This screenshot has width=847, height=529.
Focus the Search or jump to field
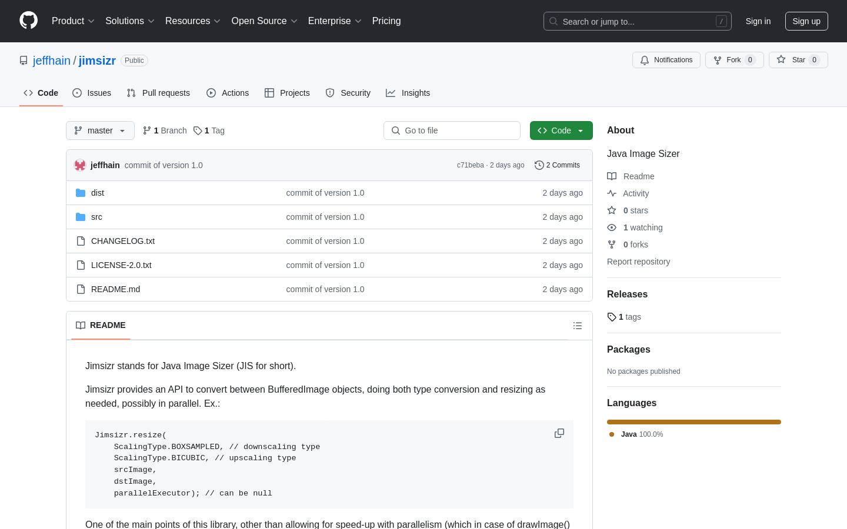638,21
